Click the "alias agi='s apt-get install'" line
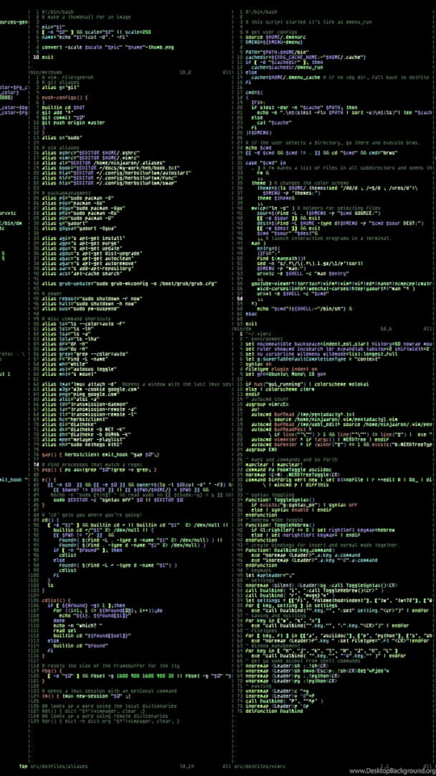 tap(85, 240)
